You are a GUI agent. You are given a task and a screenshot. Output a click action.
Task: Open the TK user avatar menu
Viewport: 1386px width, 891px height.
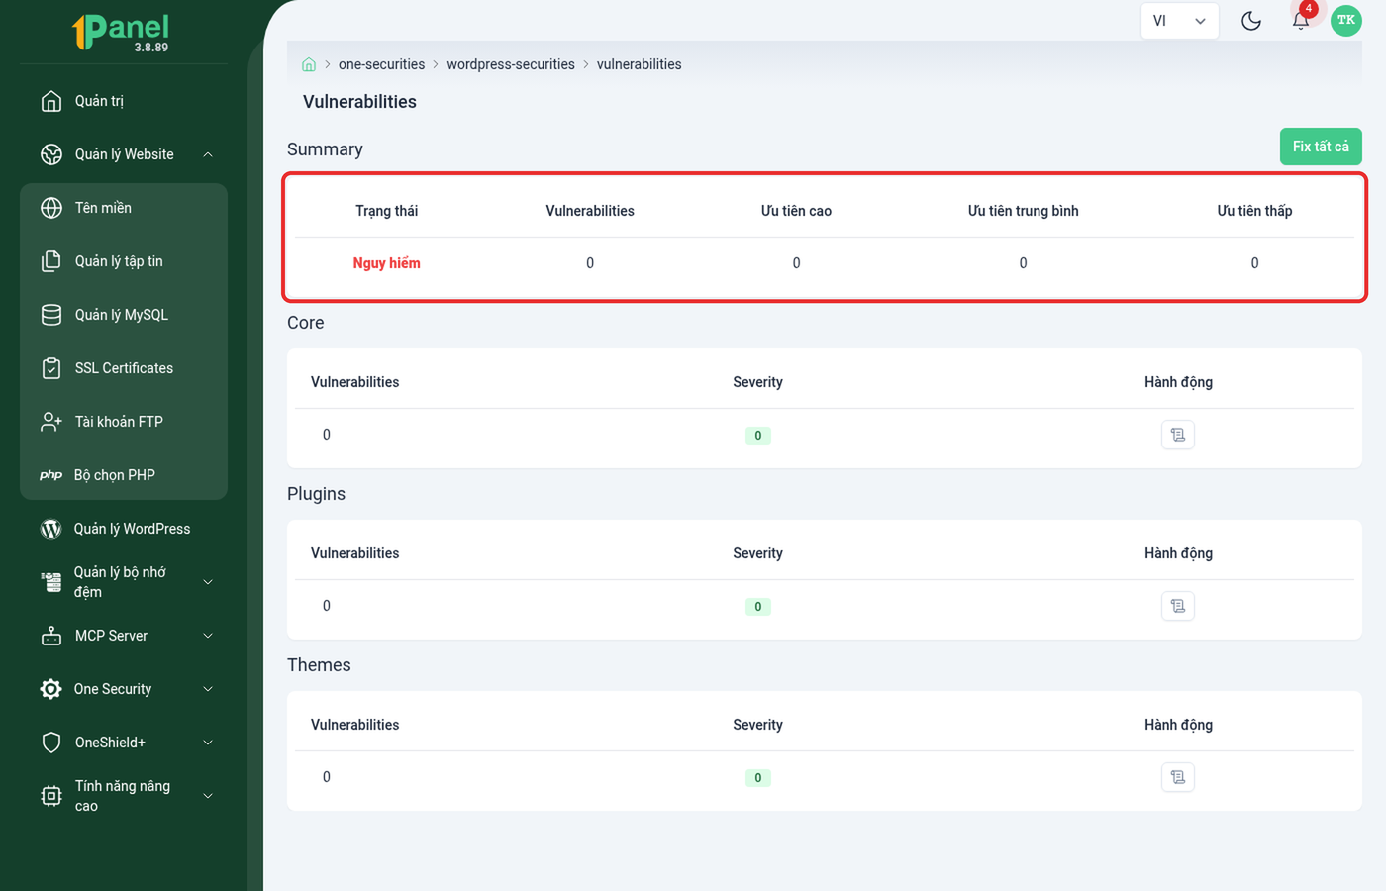[x=1346, y=21]
